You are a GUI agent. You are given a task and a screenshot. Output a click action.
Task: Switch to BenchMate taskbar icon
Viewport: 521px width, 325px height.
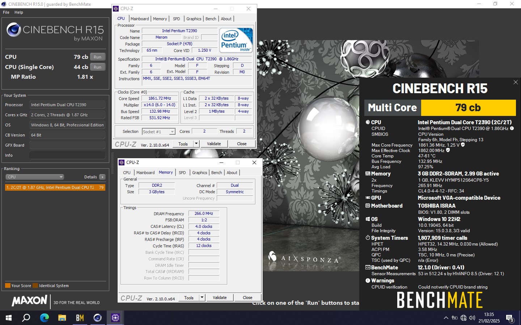80,318
